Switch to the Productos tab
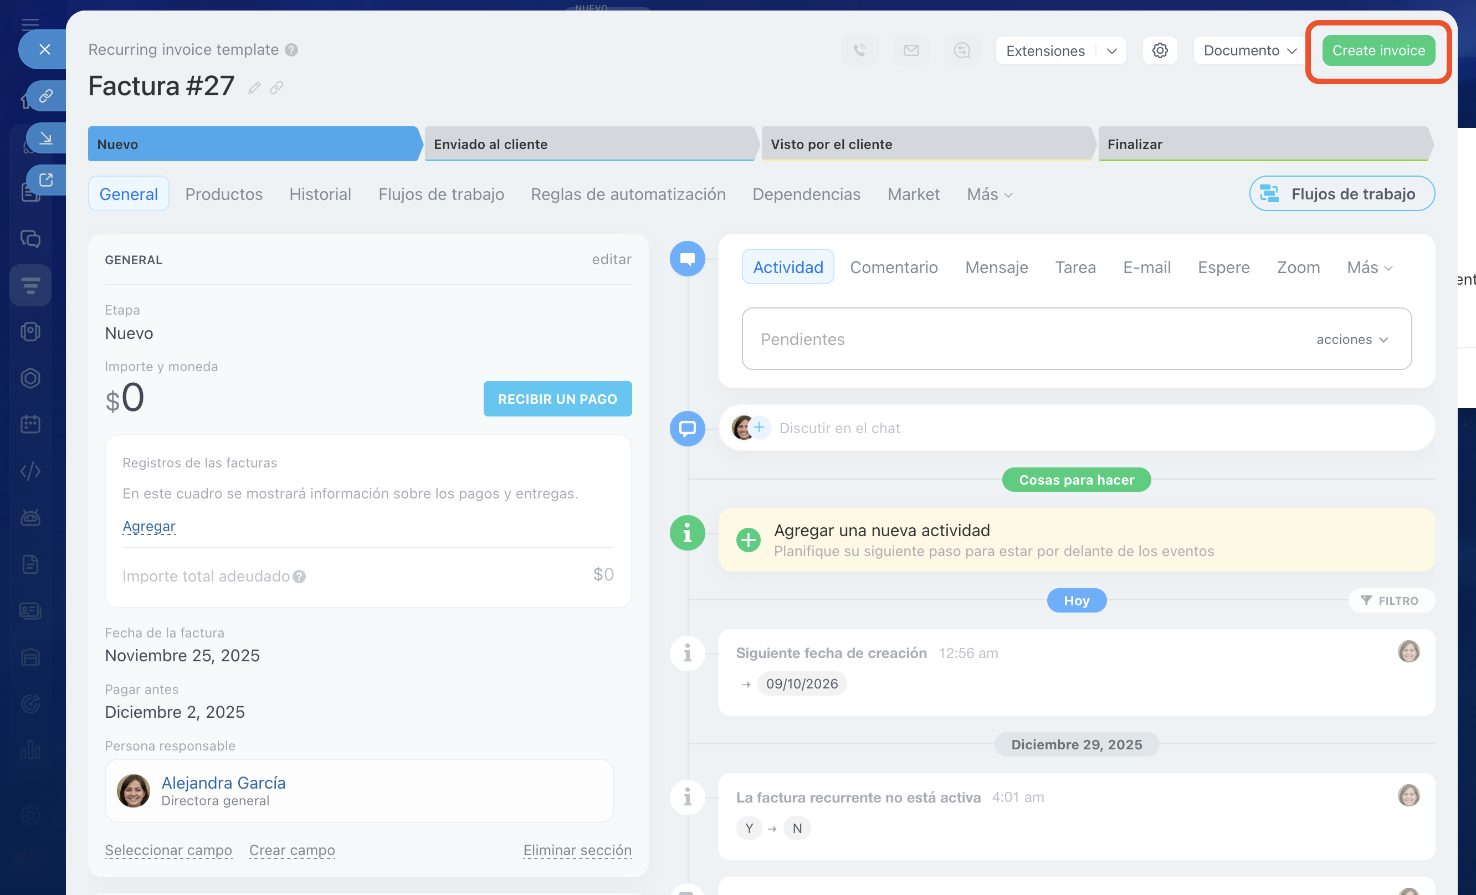Viewport: 1476px width, 895px height. pyautogui.click(x=223, y=194)
